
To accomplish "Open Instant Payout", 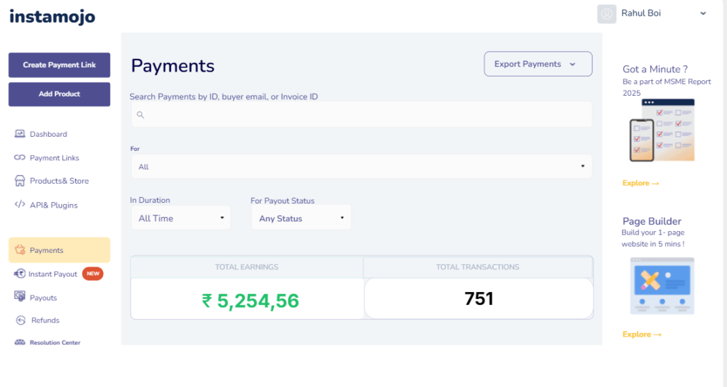I will click(x=53, y=274).
